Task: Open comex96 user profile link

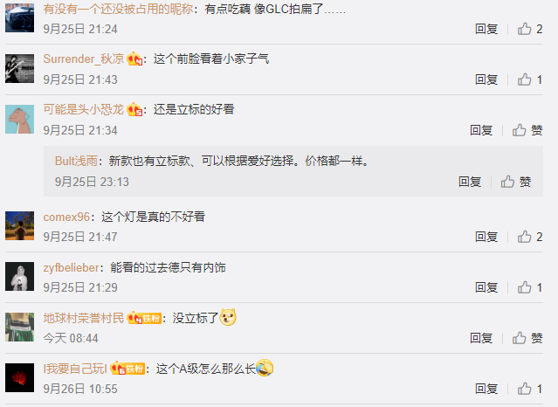Action: click(66, 217)
